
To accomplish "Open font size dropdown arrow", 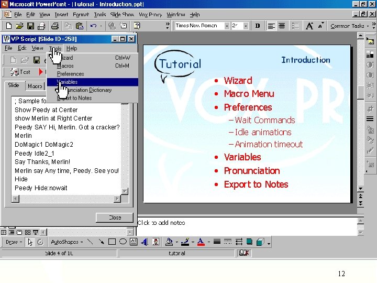I will tap(246, 26).
